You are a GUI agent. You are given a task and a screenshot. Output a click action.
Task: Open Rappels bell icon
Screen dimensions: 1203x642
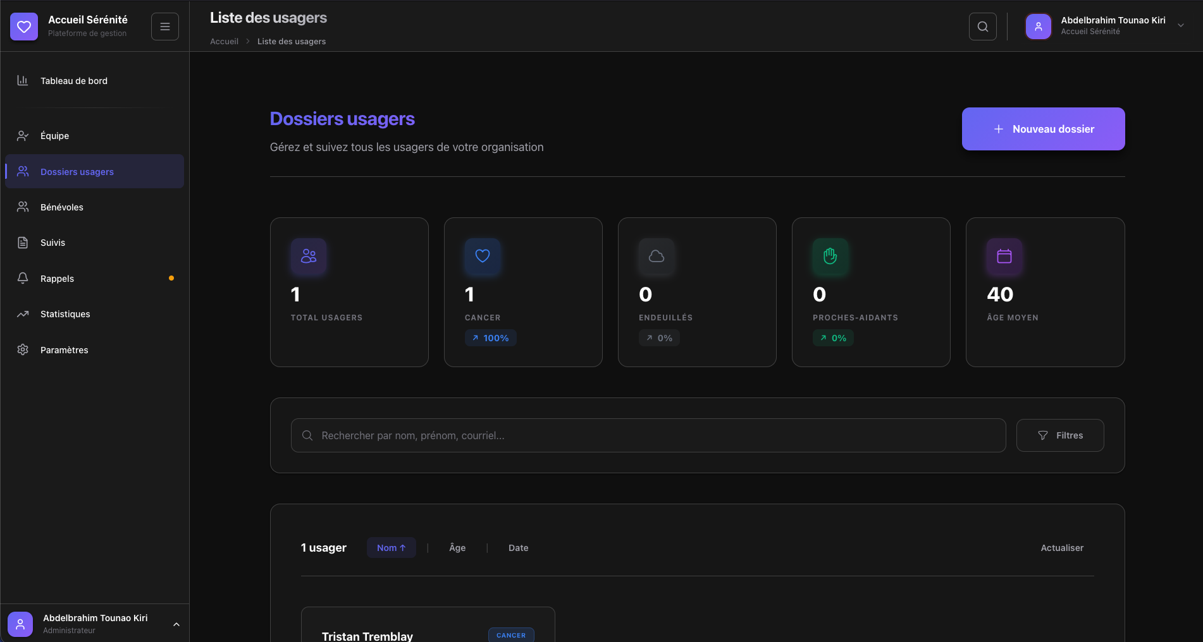pyautogui.click(x=23, y=279)
